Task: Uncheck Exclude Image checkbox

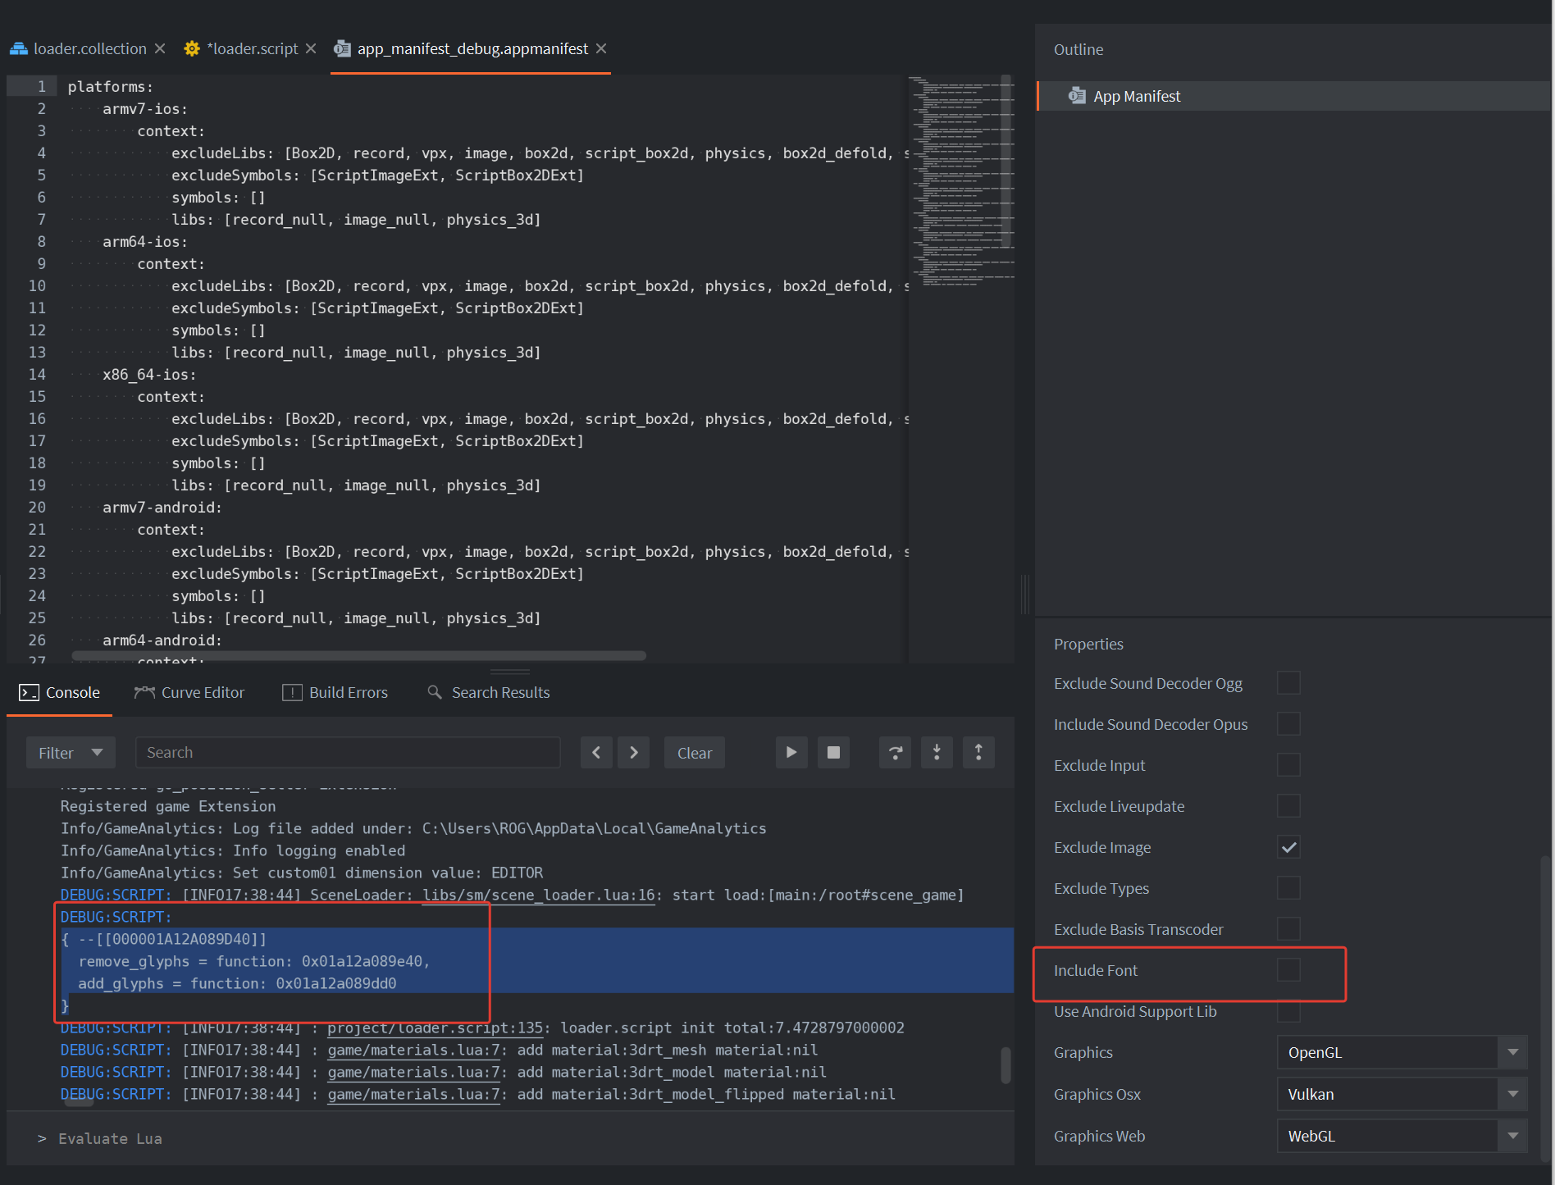Action: (x=1288, y=847)
